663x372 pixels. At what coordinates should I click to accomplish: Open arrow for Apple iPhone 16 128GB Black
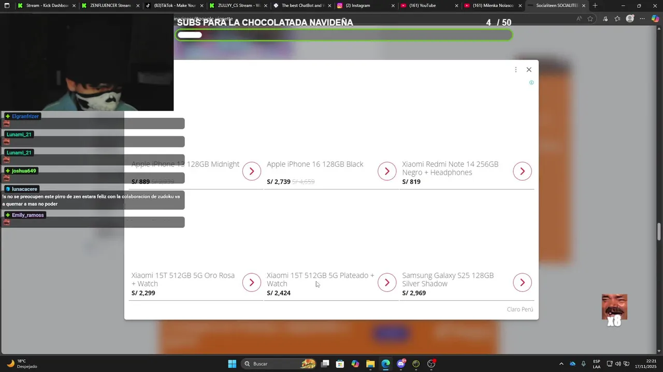pyautogui.click(x=387, y=171)
